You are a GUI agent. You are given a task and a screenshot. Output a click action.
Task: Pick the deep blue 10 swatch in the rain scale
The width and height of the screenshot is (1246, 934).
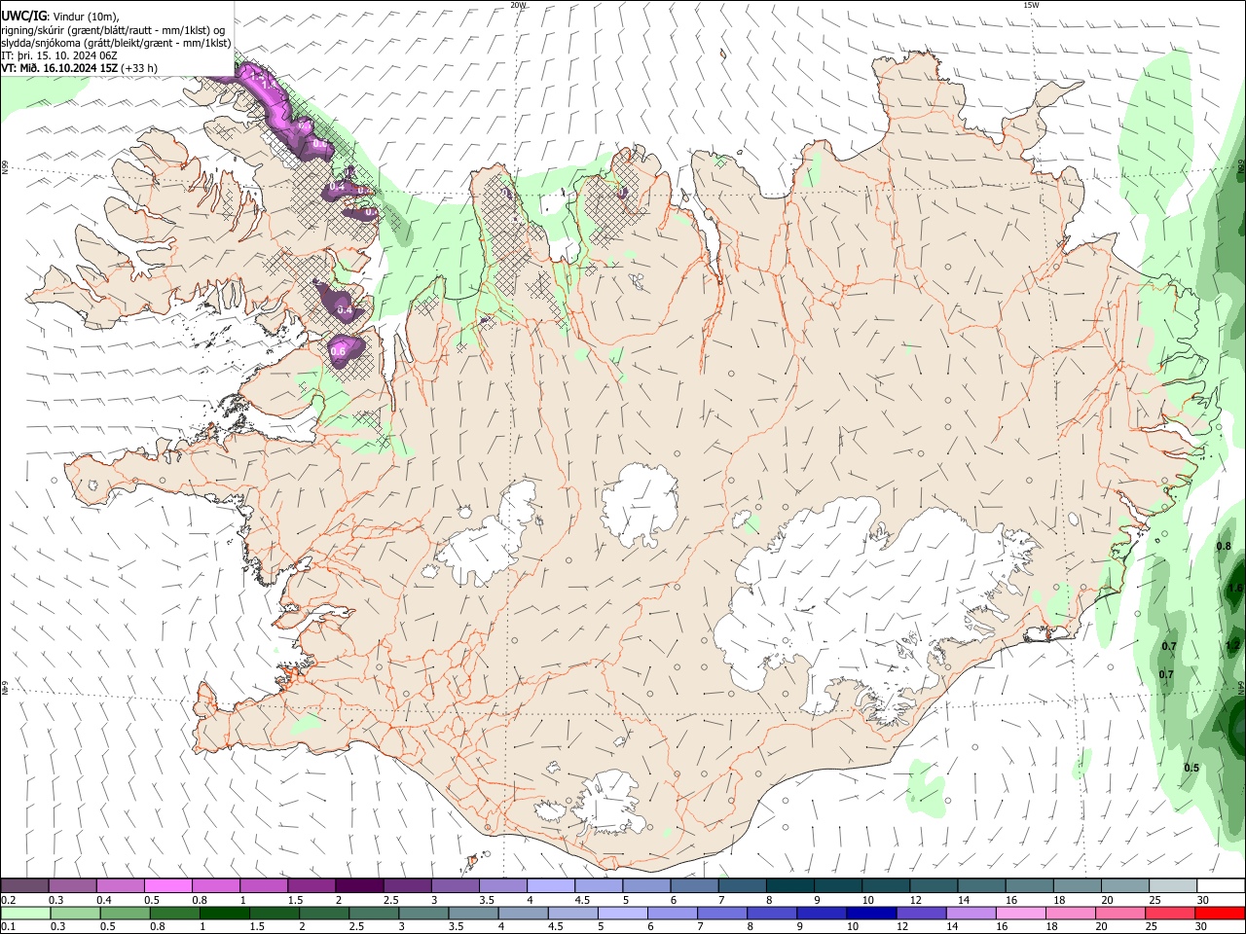(x=871, y=913)
